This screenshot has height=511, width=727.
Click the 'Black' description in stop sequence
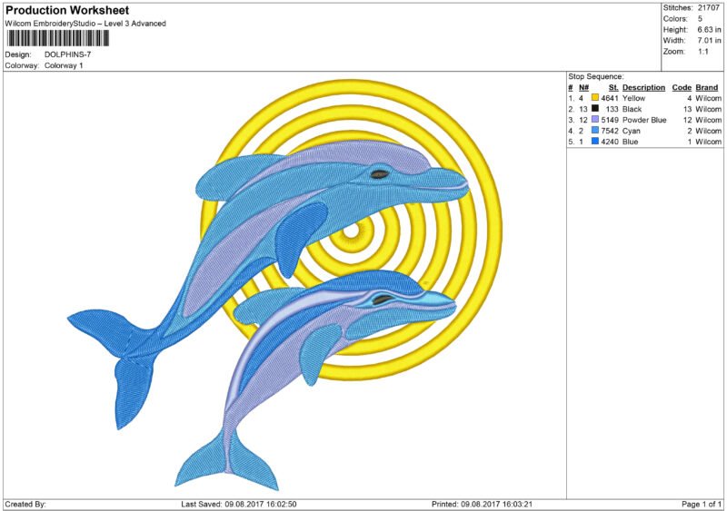point(632,109)
